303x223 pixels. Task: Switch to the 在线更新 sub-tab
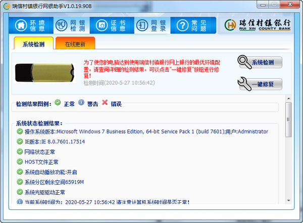75,43
